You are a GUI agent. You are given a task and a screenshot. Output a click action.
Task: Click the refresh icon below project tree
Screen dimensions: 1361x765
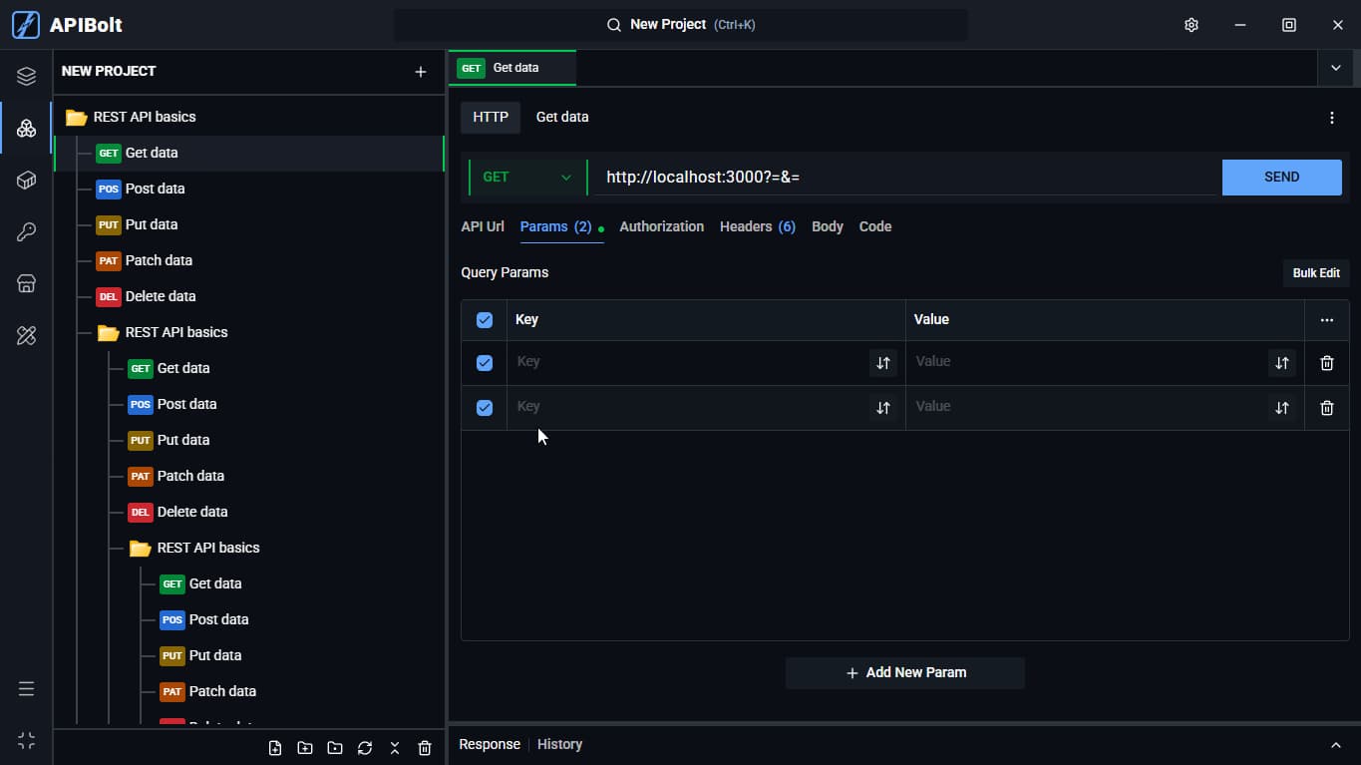365,748
